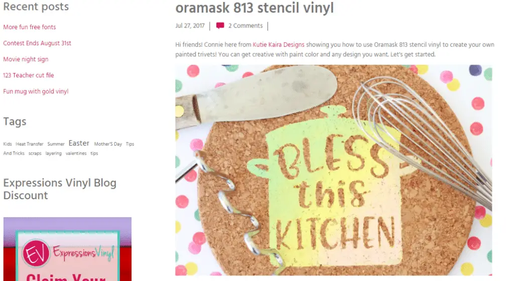The image size is (514, 281).
Task: Click the scraps tag
Action: coord(35,153)
